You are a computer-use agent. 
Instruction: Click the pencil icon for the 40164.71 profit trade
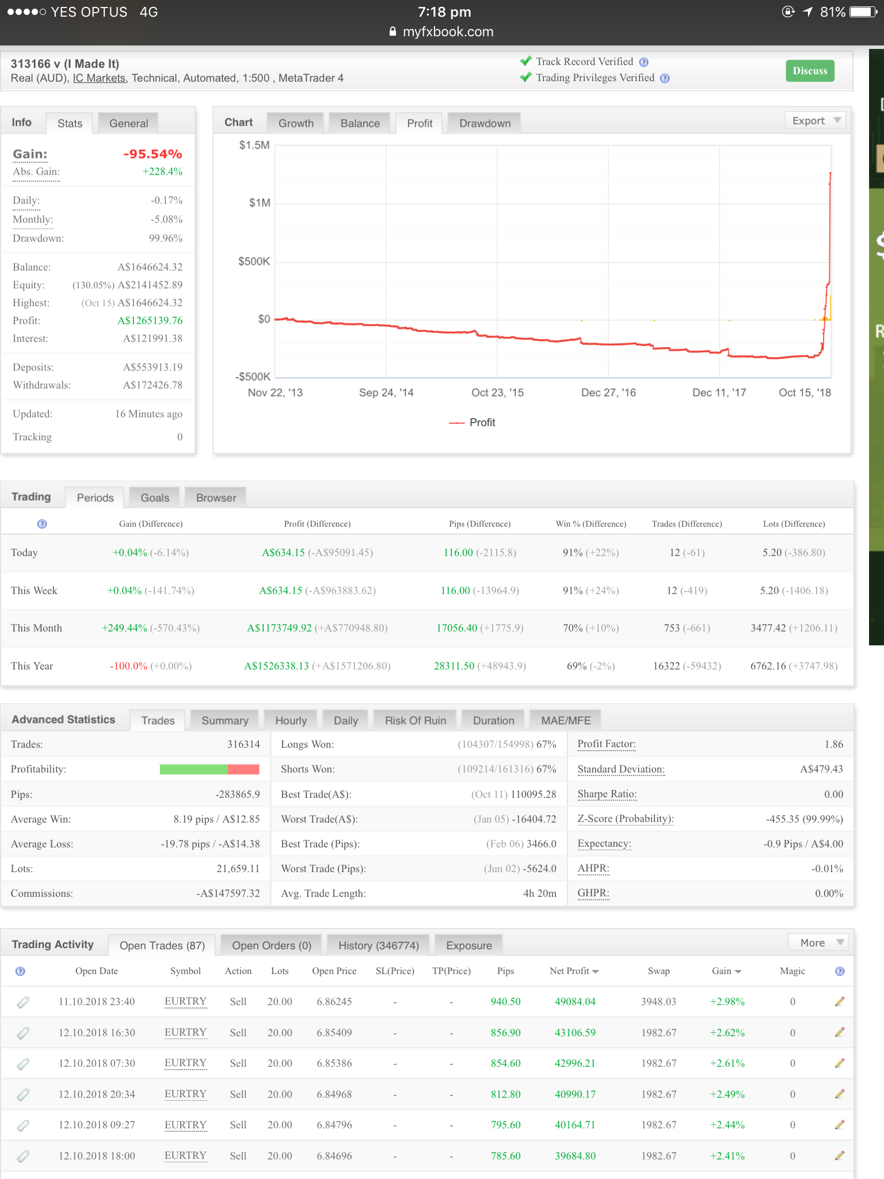coord(840,1124)
